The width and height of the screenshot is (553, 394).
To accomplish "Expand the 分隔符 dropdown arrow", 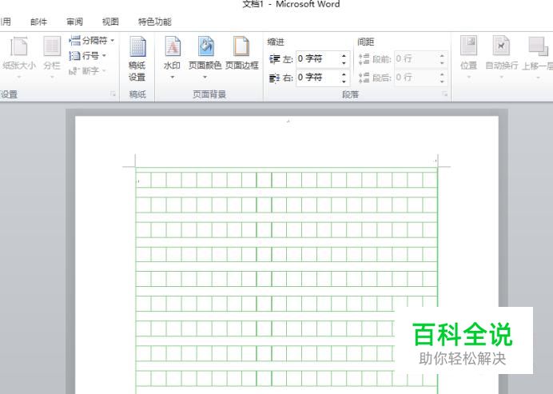I will [x=113, y=41].
